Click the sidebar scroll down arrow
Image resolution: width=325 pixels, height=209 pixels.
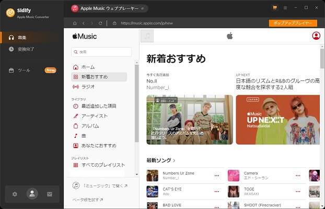coord(136,175)
